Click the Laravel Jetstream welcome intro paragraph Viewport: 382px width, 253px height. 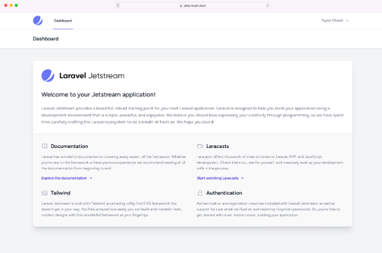pyautogui.click(x=193, y=115)
